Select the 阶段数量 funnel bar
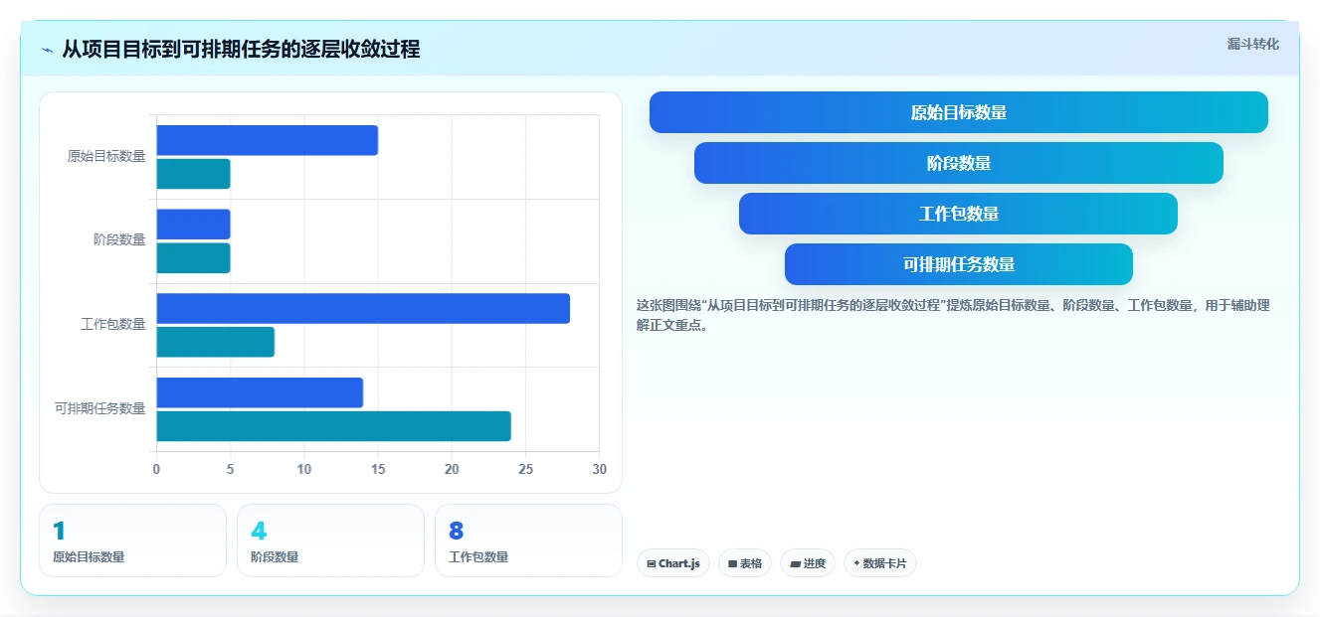Viewport: 1320px width, 617px height. (958, 163)
